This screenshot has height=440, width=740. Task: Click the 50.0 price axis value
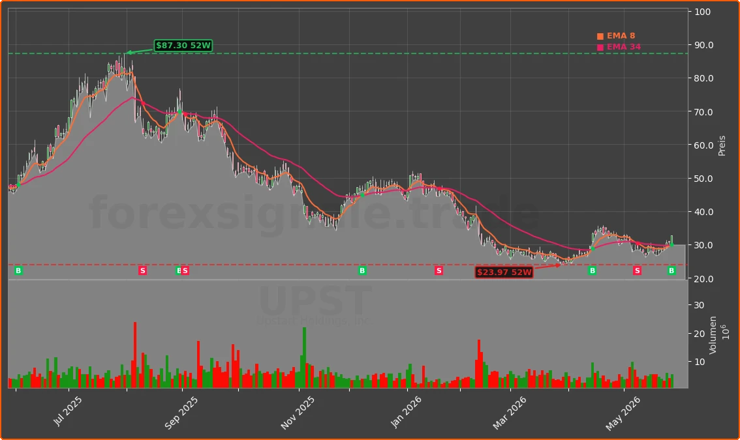(703, 179)
